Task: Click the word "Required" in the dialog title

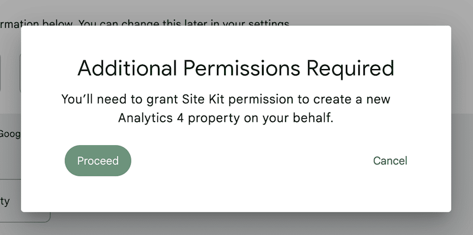Action: 351,68
